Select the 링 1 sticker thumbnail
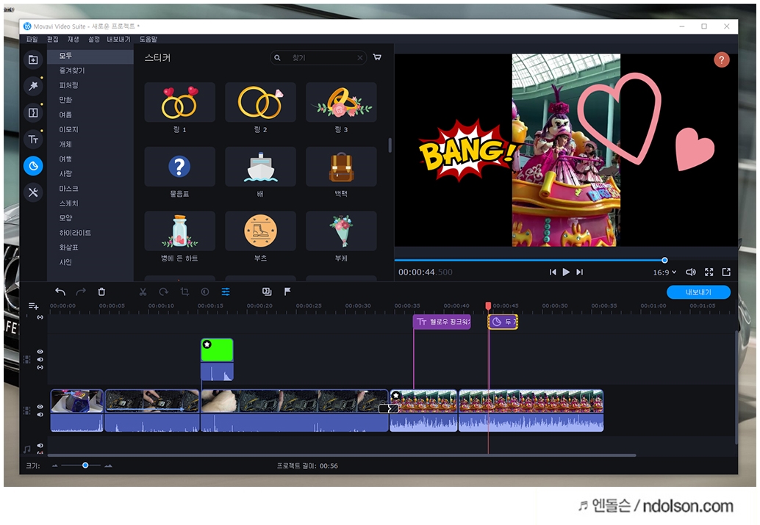This screenshot has height=525, width=760. 179,102
